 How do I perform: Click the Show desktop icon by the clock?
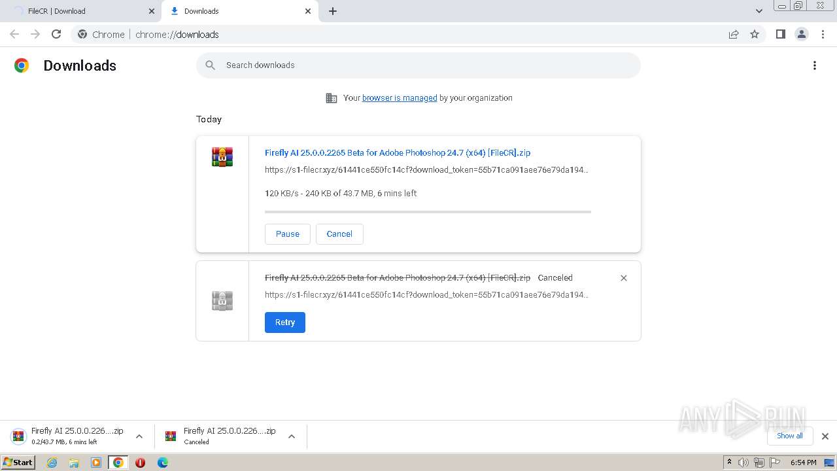pyautogui.click(x=828, y=462)
